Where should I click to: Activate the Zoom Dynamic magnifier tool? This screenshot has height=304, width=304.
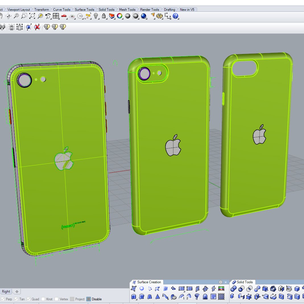(16, 16)
